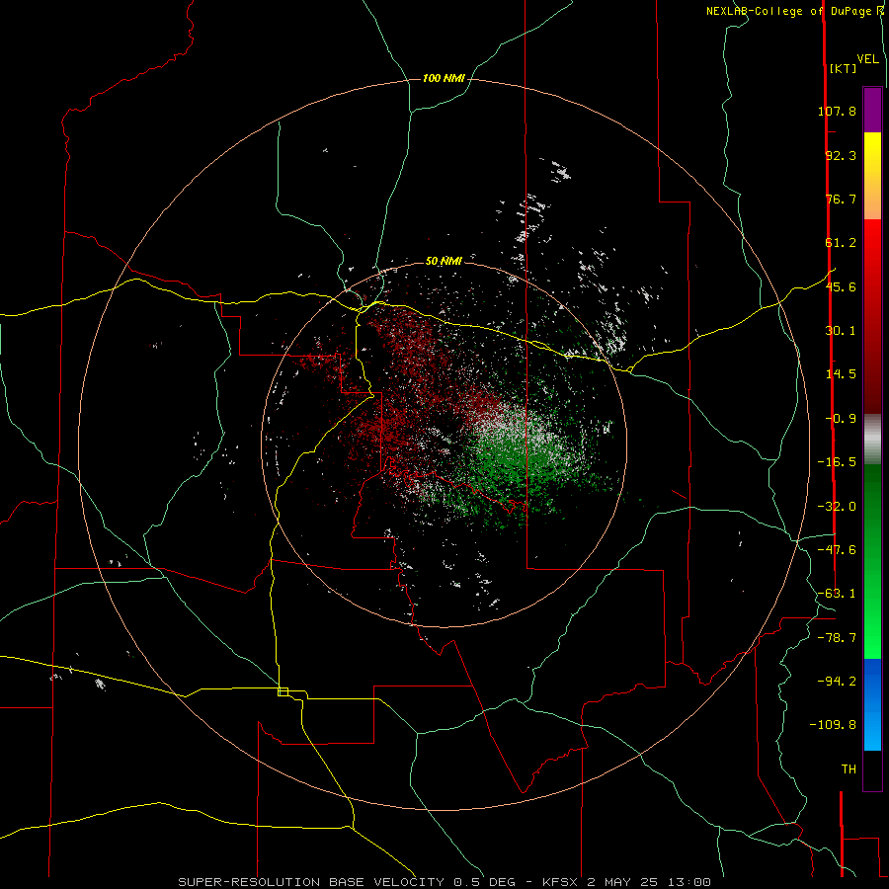Click the -94.2 legend value
Screen dimensions: 889x889
pos(837,682)
